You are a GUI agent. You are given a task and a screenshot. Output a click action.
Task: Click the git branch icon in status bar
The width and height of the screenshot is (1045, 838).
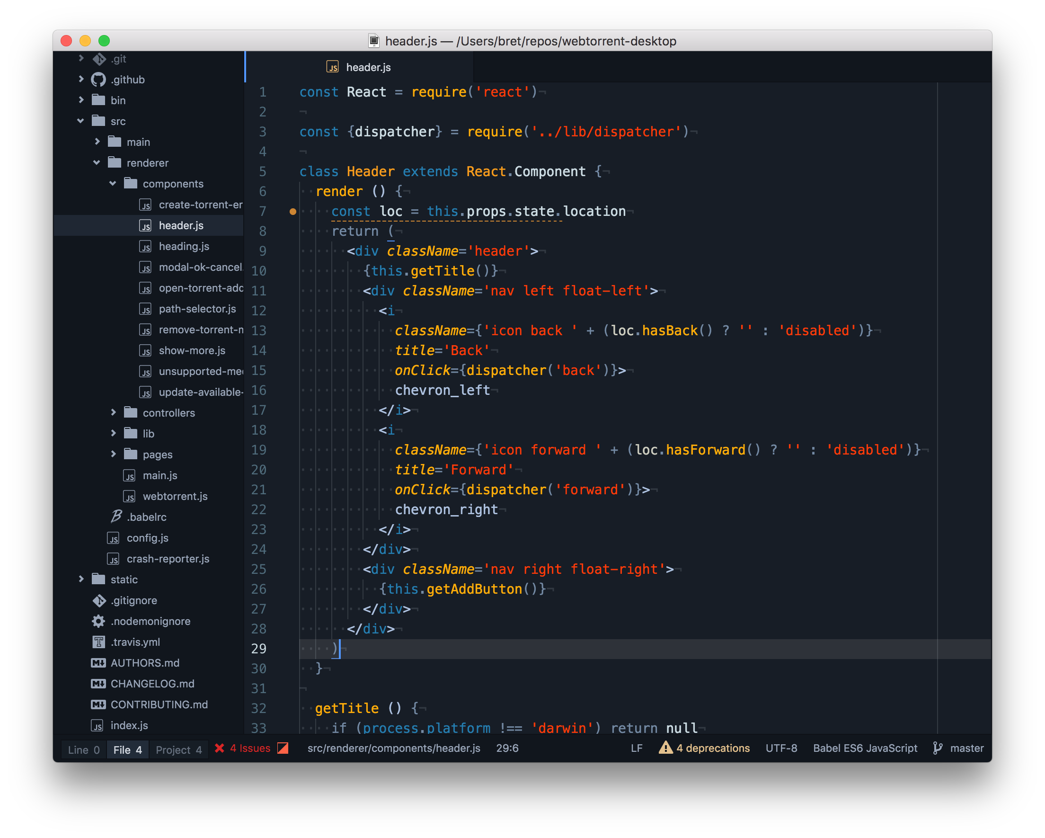(x=938, y=749)
